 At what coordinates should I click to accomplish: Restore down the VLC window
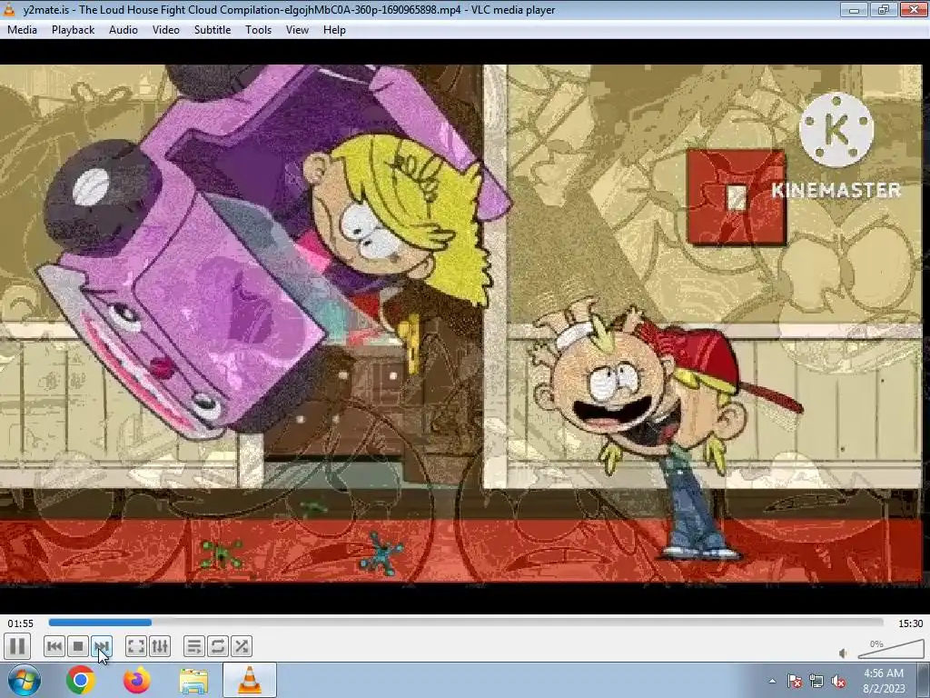click(884, 9)
